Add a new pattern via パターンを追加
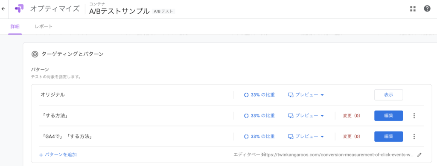The height and width of the screenshot is (166, 437). coord(58,155)
